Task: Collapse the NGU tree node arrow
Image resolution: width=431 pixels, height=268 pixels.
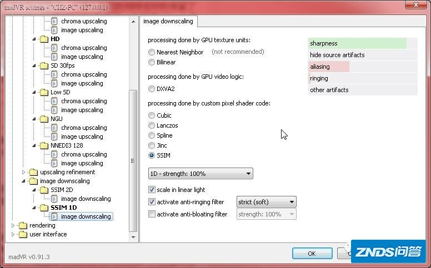Action: tap(34, 119)
